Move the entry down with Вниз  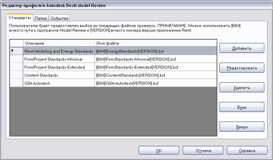pyautogui.click(x=242, y=107)
